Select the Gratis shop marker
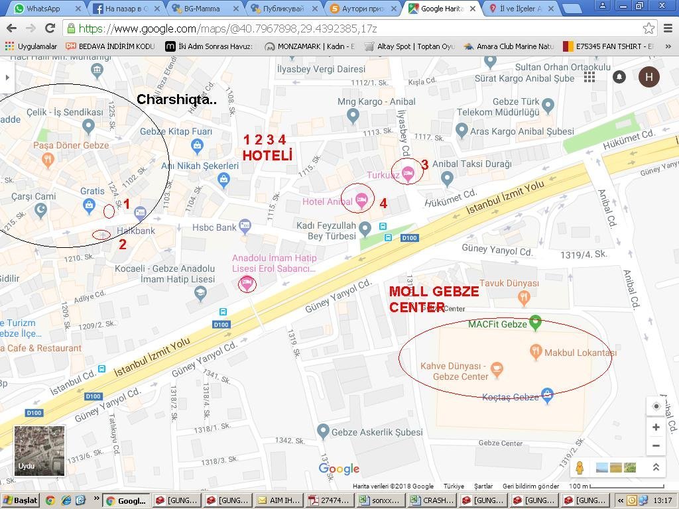 (x=89, y=205)
